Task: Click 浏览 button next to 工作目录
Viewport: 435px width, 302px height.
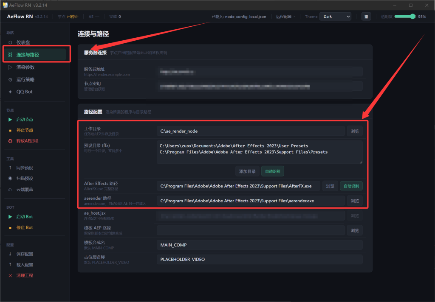Action: (x=355, y=131)
